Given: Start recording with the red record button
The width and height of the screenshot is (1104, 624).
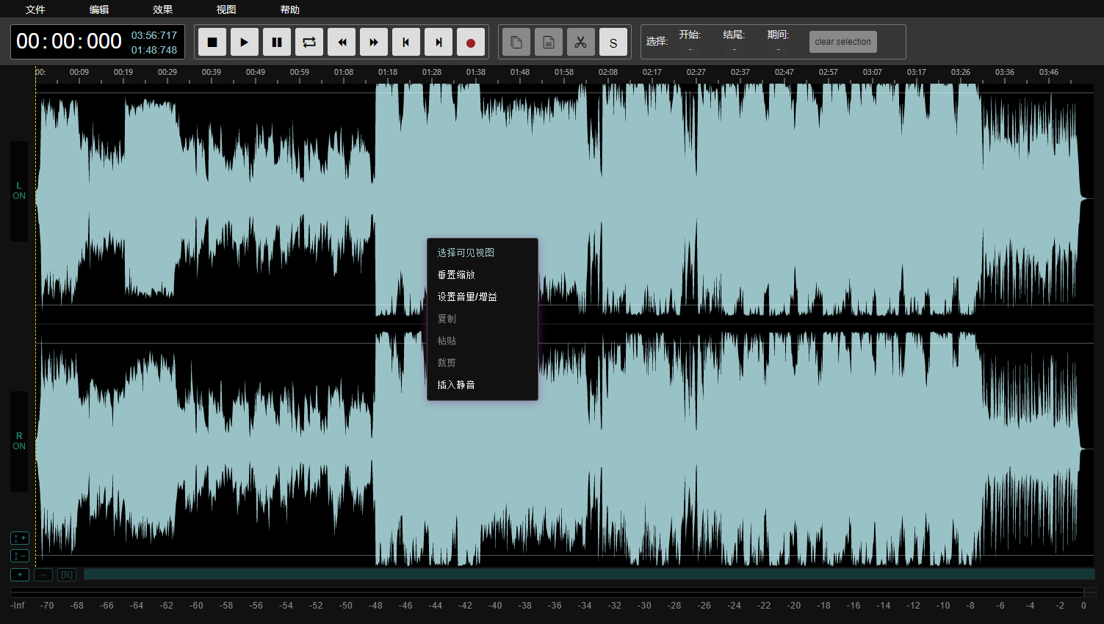Looking at the screenshot, I should pos(471,42).
